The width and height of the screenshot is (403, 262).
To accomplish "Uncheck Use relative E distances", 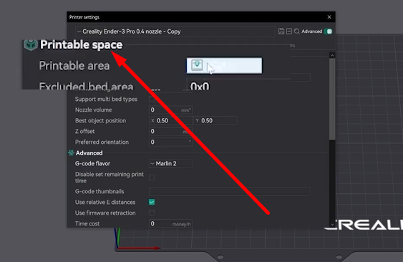I will (152, 202).
